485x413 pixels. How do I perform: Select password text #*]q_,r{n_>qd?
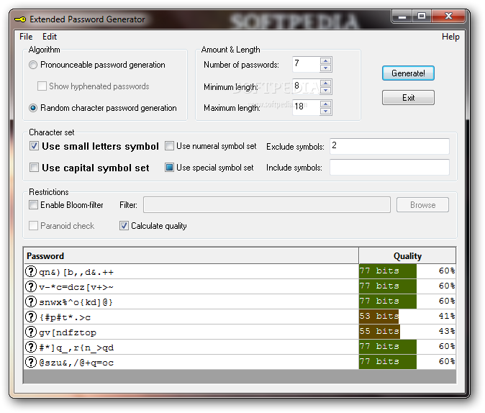tap(76, 348)
